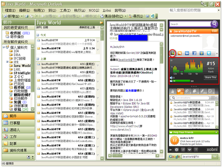Collapse the 上週 message group
The height and width of the screenshot is (167, 222).
(x=38, y=59)
